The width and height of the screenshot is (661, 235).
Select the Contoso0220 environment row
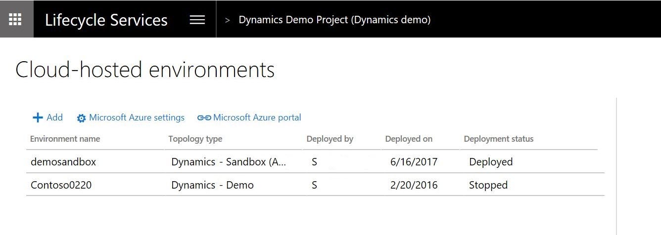pyautogui.click(x=61, y=186)
